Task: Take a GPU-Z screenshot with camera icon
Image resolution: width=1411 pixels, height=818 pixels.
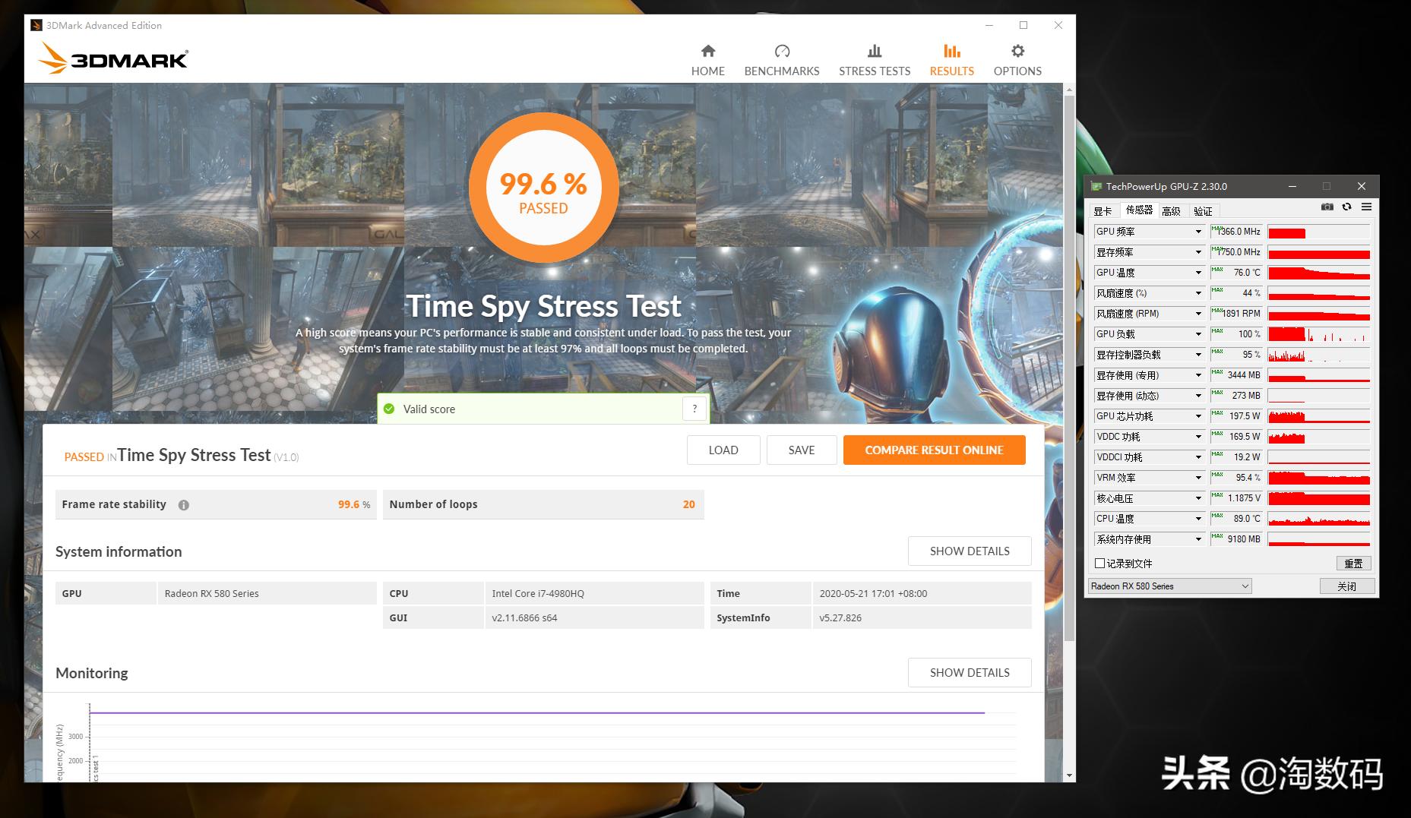Action: (1327, 207)
